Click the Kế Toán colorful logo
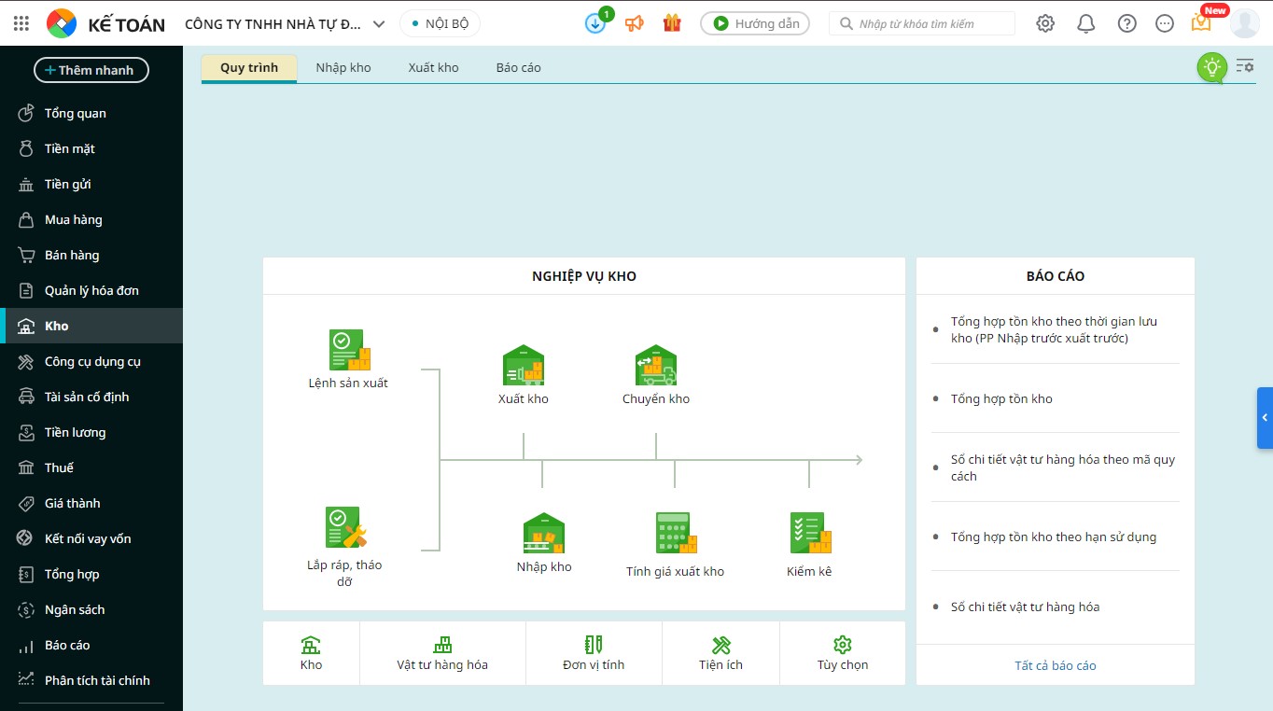Image resolution: width=1273 pixels, height=711 pixels. coord(62,23)
